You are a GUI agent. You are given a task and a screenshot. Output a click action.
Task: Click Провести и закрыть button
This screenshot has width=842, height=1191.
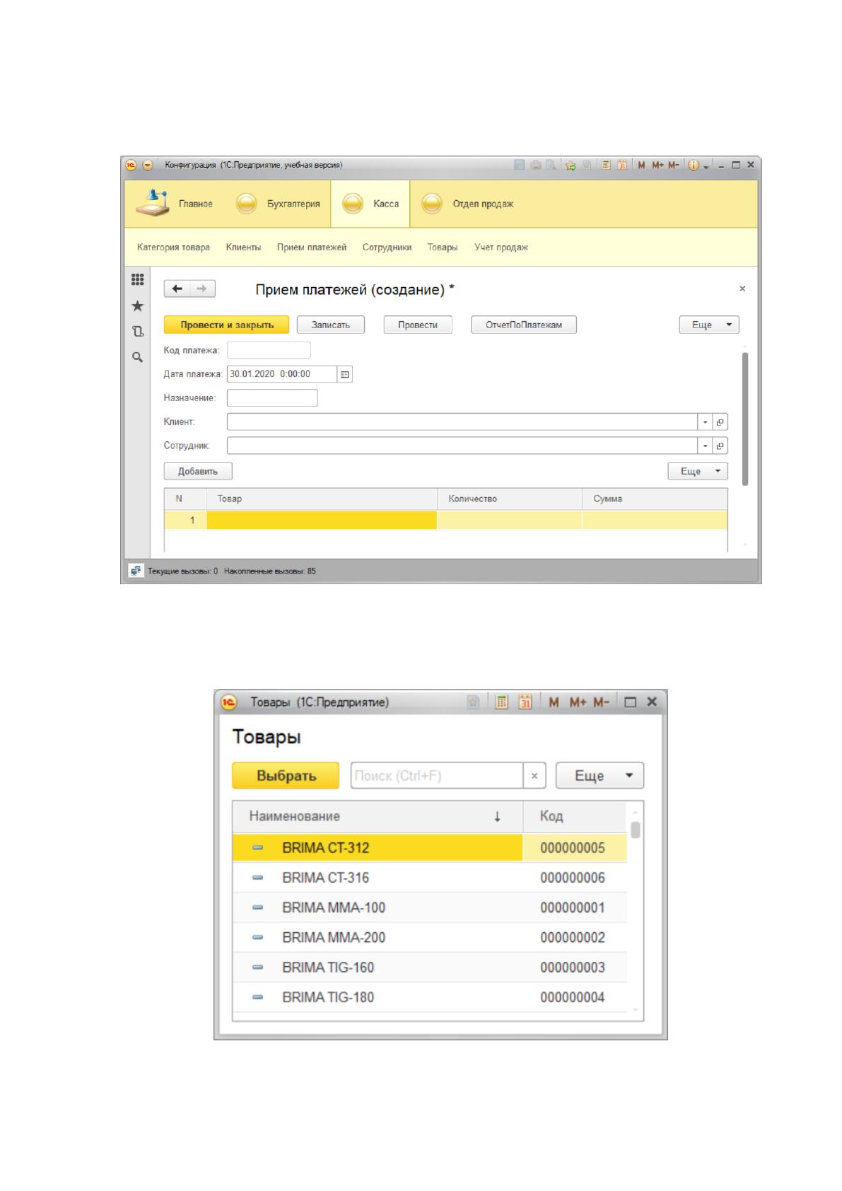pyautogui.click(x=227, y=325)
